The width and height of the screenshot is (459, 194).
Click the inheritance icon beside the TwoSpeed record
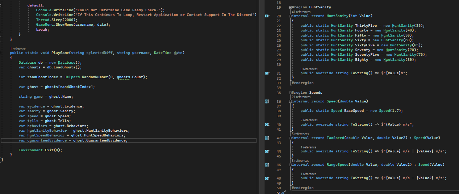(x=267, y=138)
